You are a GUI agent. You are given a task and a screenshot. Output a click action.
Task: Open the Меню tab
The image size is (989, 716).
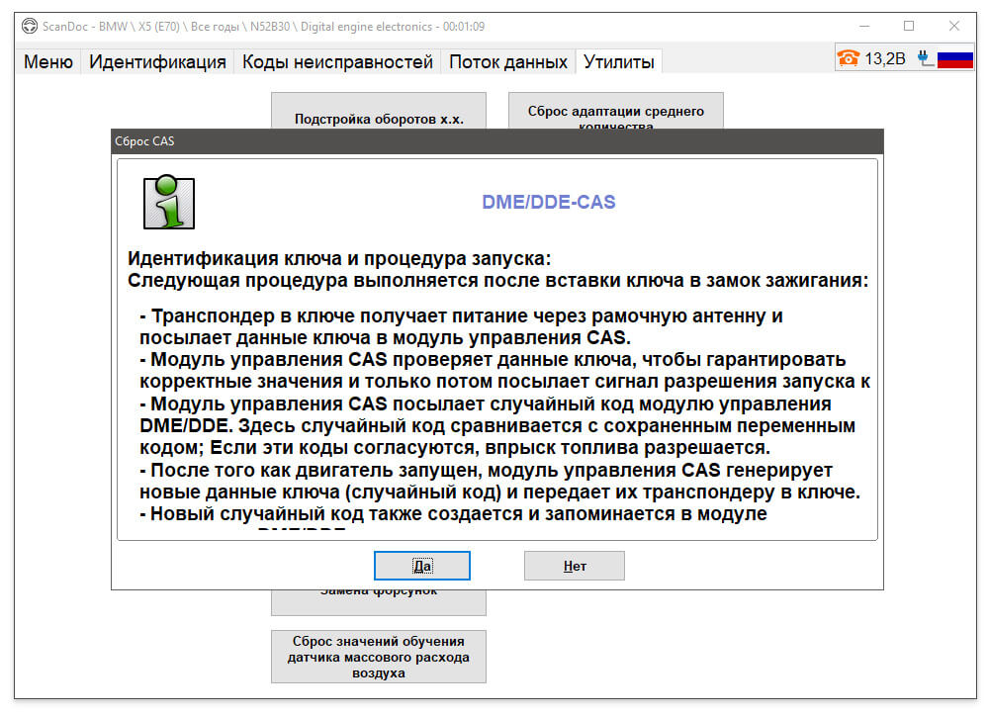[47, 62]
